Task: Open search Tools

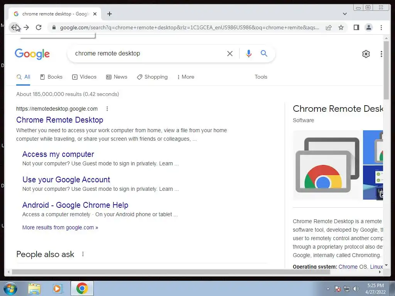Action: click(x=261, y=77)
